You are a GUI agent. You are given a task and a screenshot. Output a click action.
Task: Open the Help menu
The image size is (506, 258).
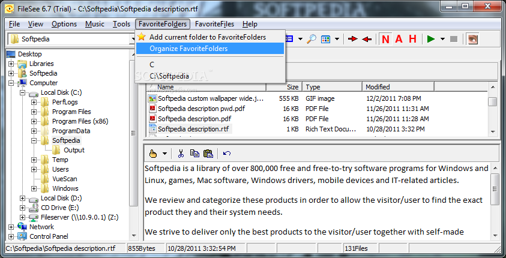pyautogui.click(x=250, y=24)
